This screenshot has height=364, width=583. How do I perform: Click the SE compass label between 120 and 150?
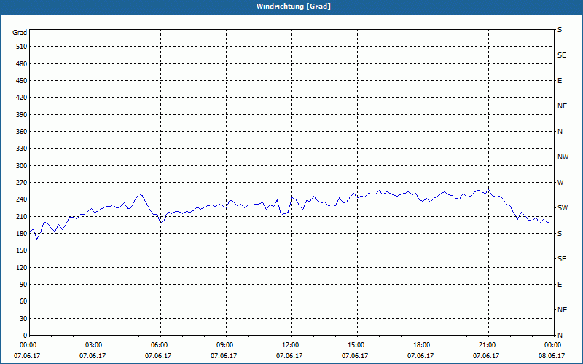tap(562, 259)
